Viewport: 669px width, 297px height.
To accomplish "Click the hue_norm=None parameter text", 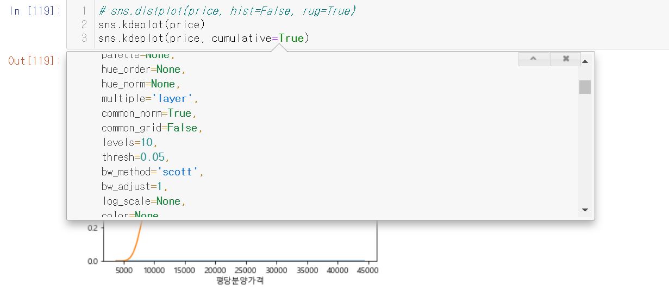I will click(141, 84).
